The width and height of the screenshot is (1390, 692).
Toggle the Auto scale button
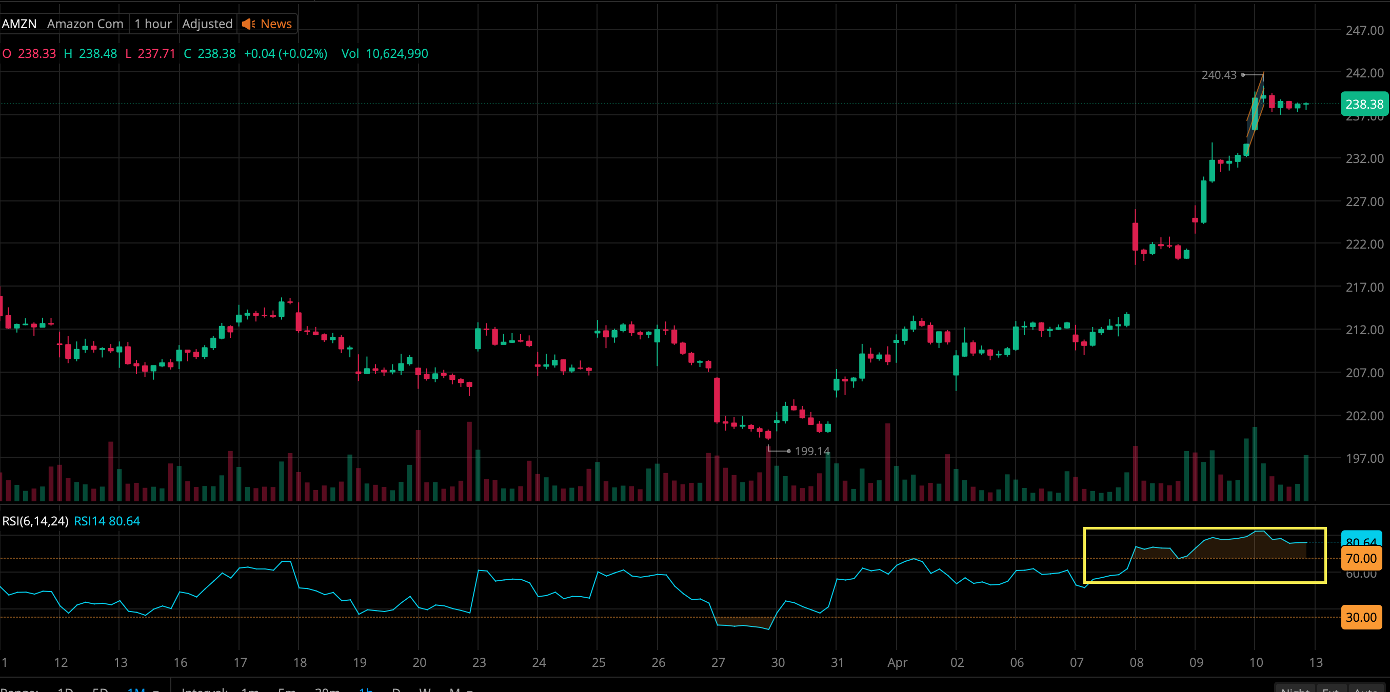pos(1366,689)
